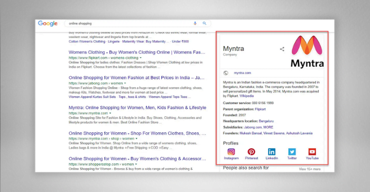Click founder Vineet Saxena link
Screen dimensions: 370x192
point(274,133)
